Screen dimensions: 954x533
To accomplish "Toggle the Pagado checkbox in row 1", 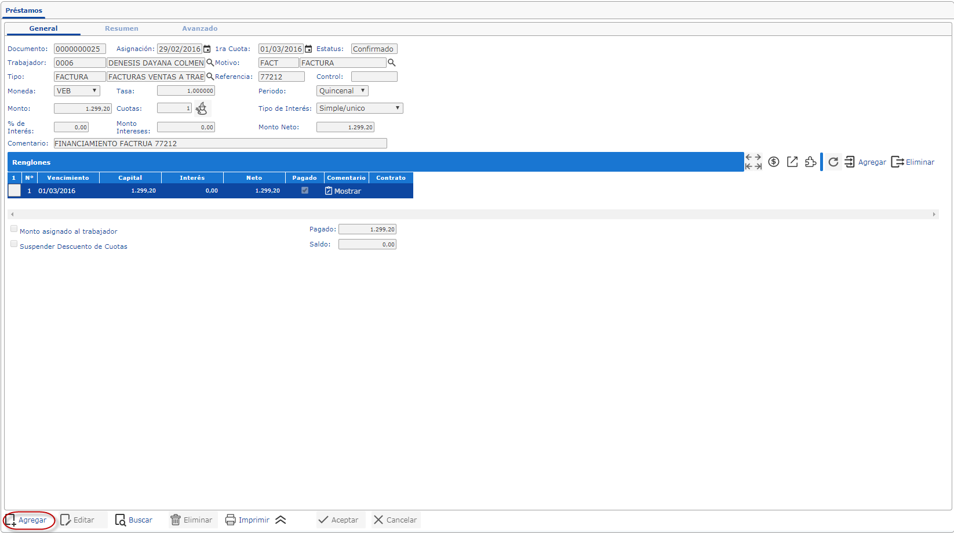I will (x=305, y=190).
